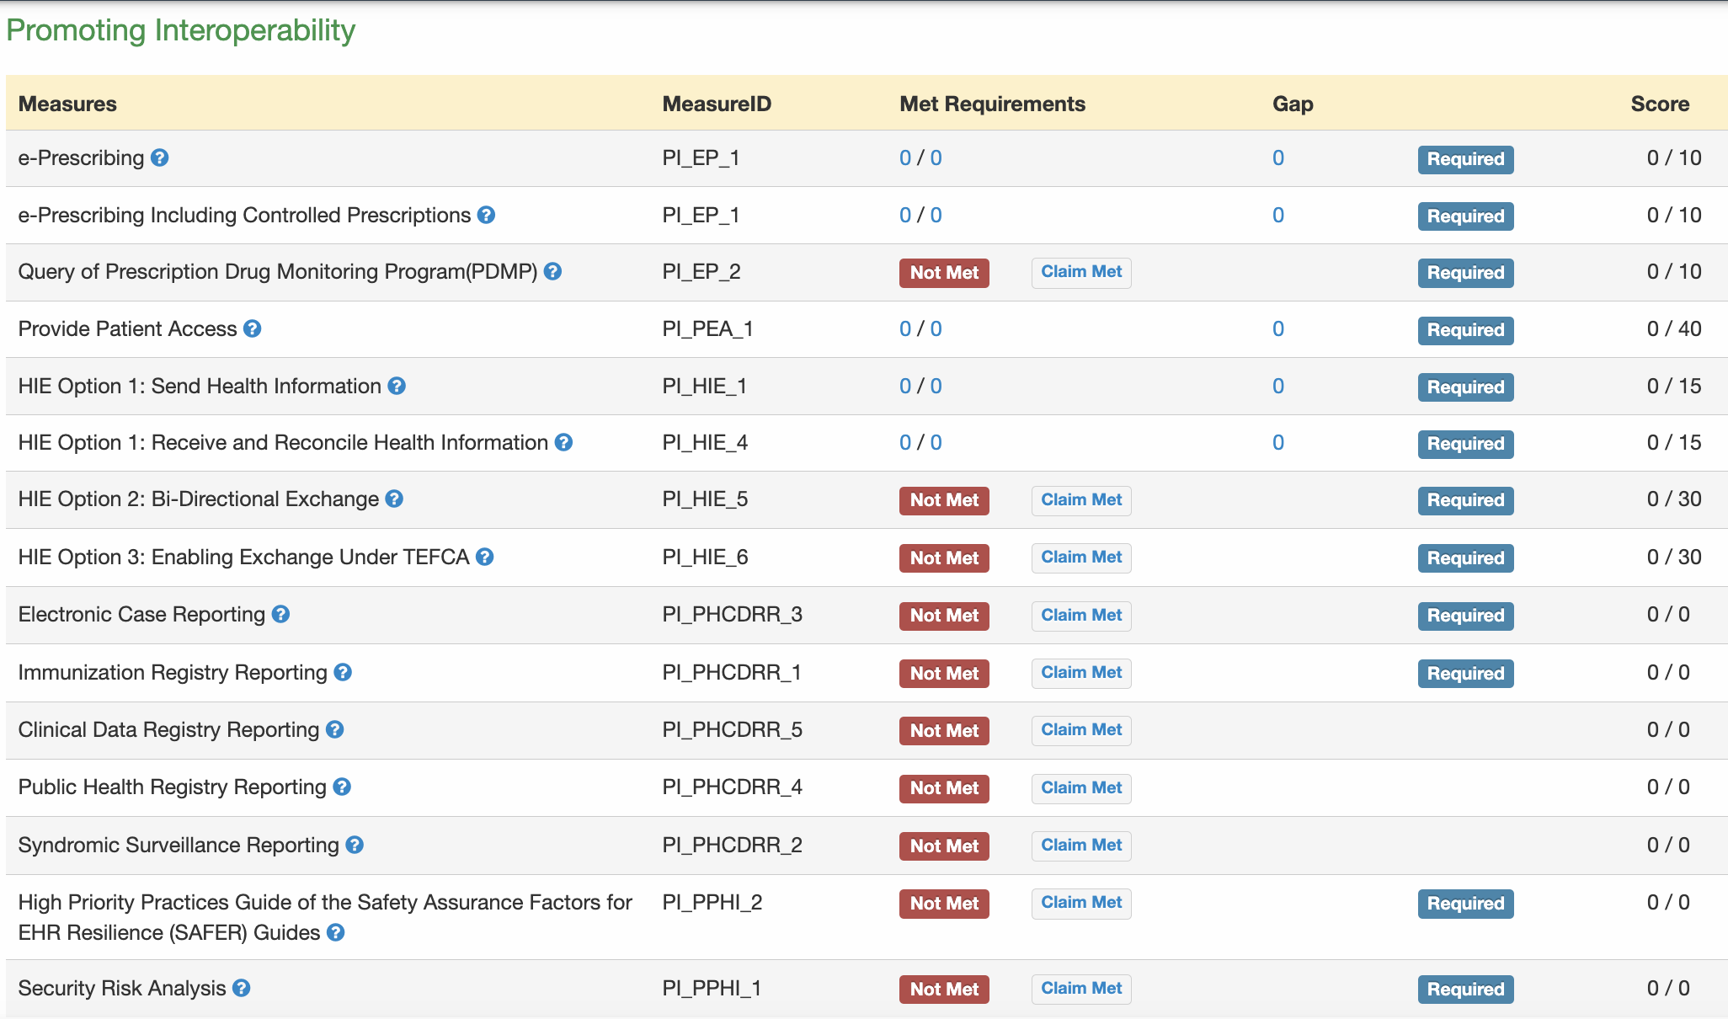Click Claim Met for Immunization Registry Reporting
The height and width of the screenshot is (1019, 1728).
point(1081,673)
